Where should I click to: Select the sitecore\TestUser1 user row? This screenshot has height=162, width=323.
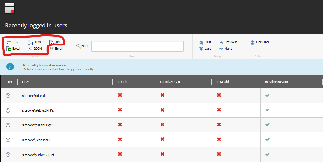[36, 140]
